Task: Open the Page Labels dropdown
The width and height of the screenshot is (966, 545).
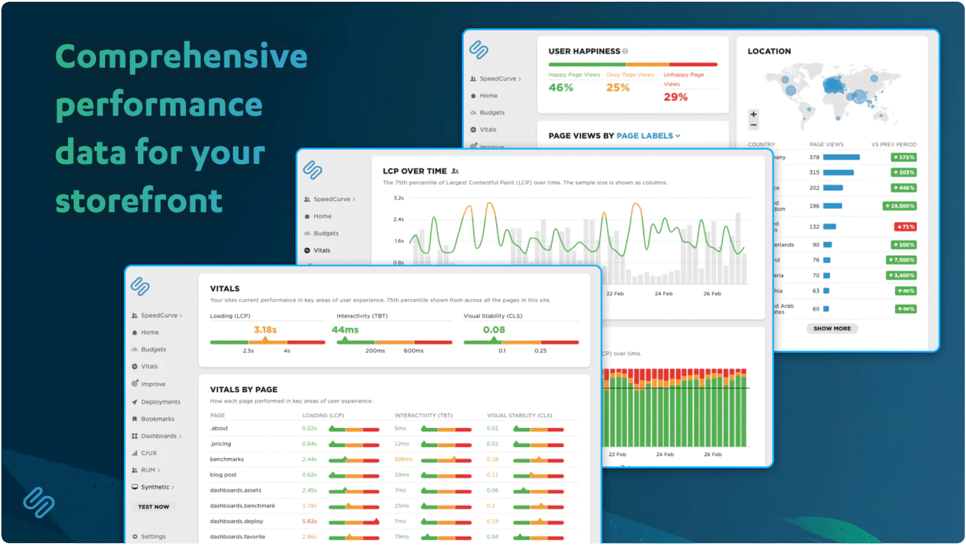Action: click(x=648, y=136)
